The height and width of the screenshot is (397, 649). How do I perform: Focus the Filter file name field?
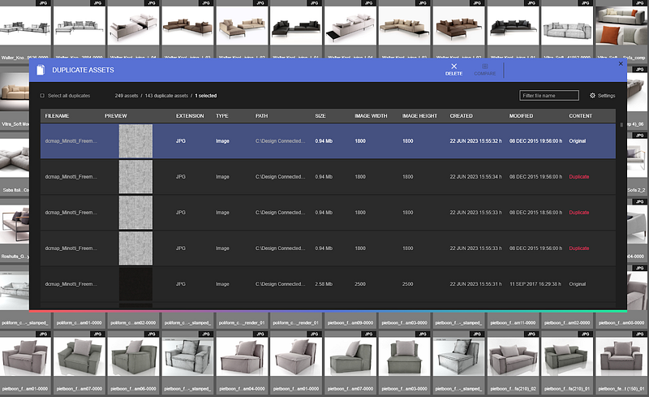(x=548, y=96)
